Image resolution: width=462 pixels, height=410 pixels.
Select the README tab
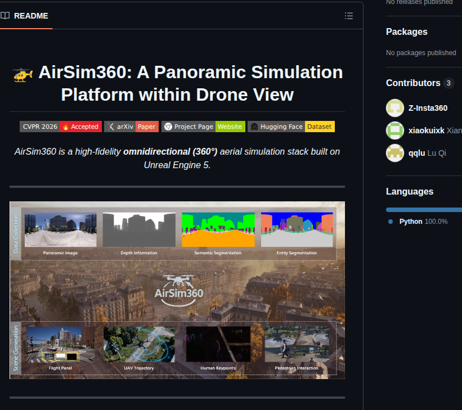tap(26, 16)
